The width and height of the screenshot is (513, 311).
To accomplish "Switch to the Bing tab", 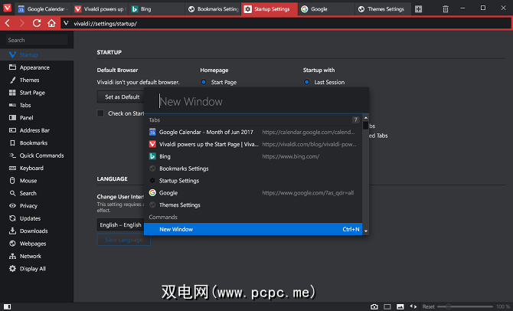I will (x=156, y=9).
